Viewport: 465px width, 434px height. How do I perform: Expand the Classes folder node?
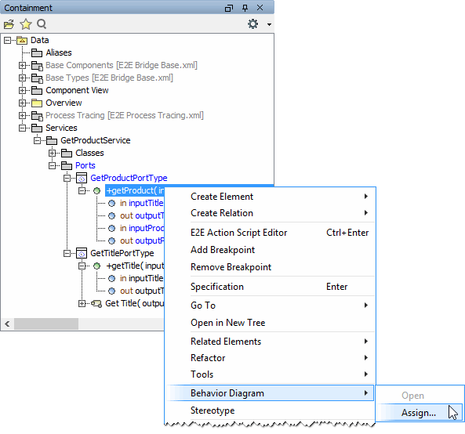[x=53, y=154]
